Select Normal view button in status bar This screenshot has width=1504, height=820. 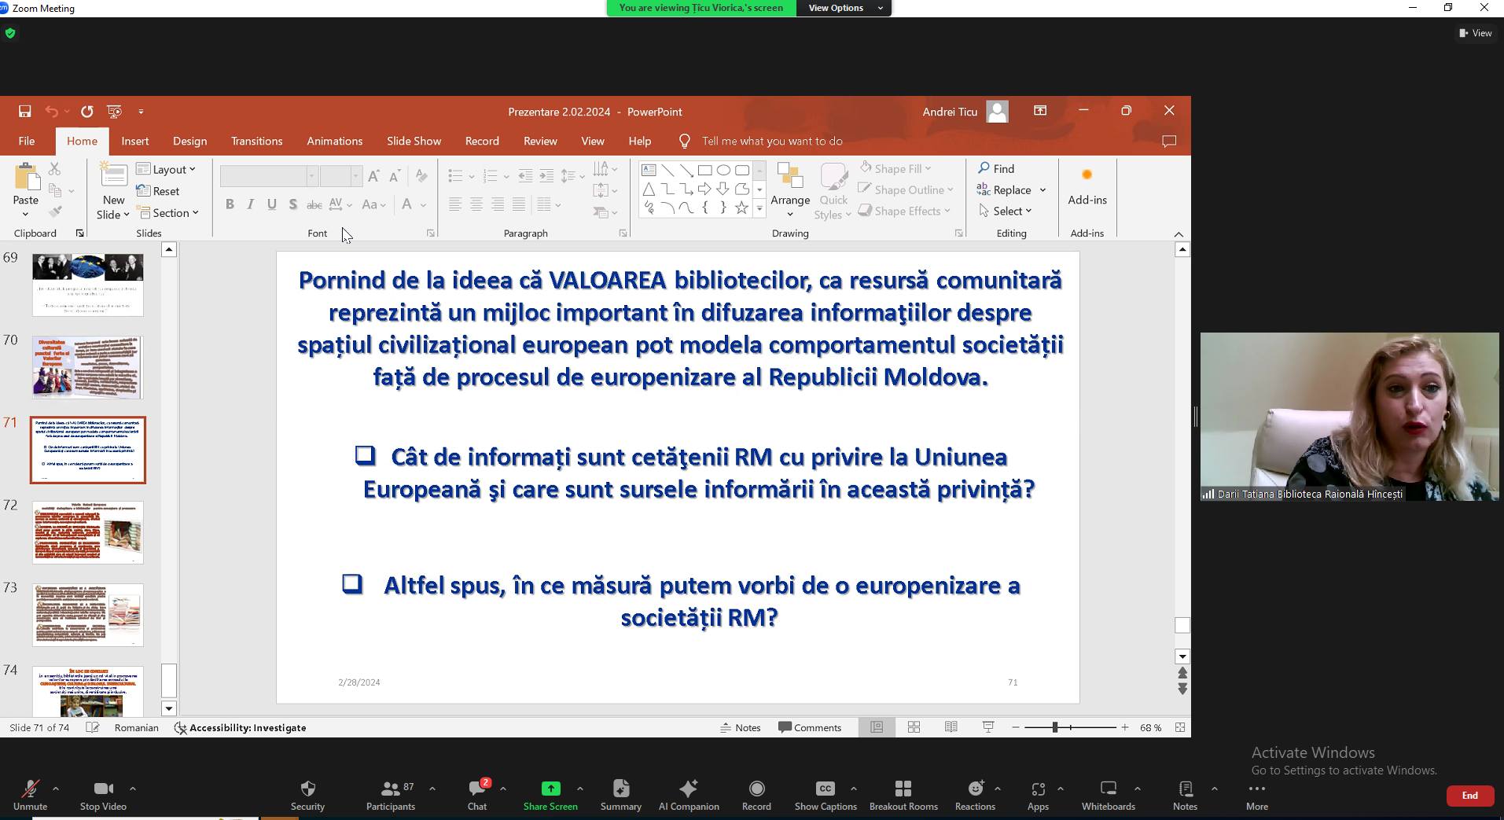click(876, 727)
